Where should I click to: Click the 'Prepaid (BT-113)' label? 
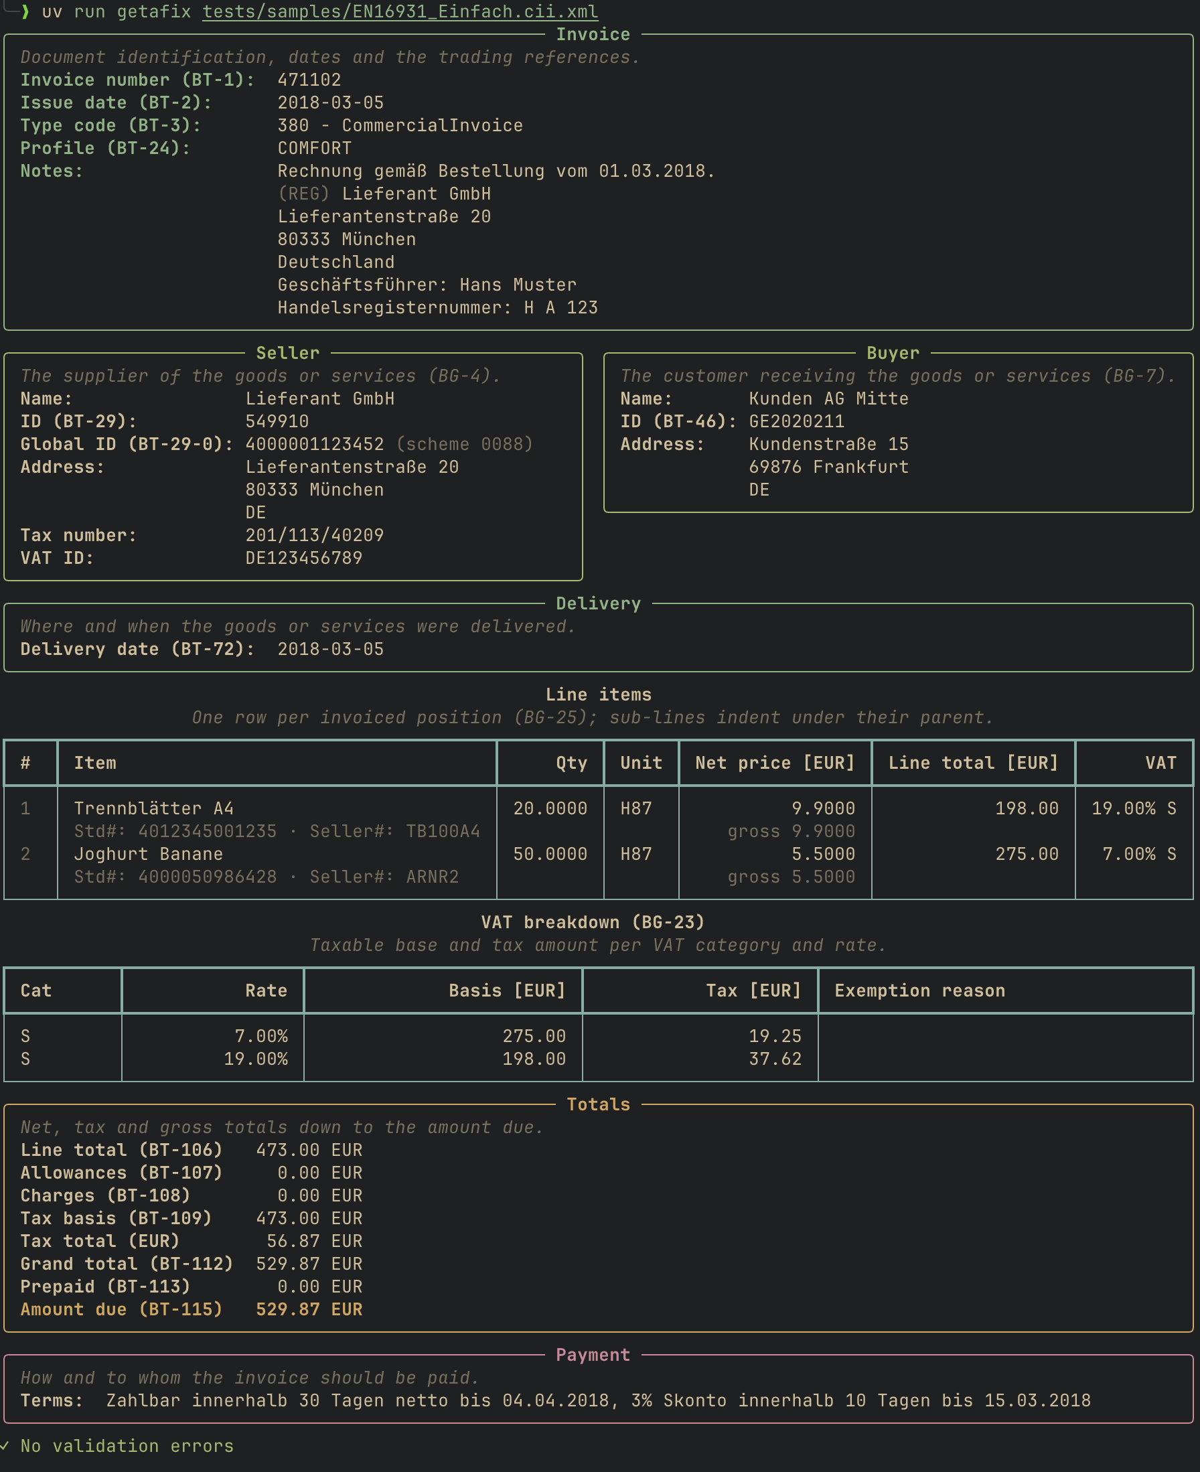106,1286
